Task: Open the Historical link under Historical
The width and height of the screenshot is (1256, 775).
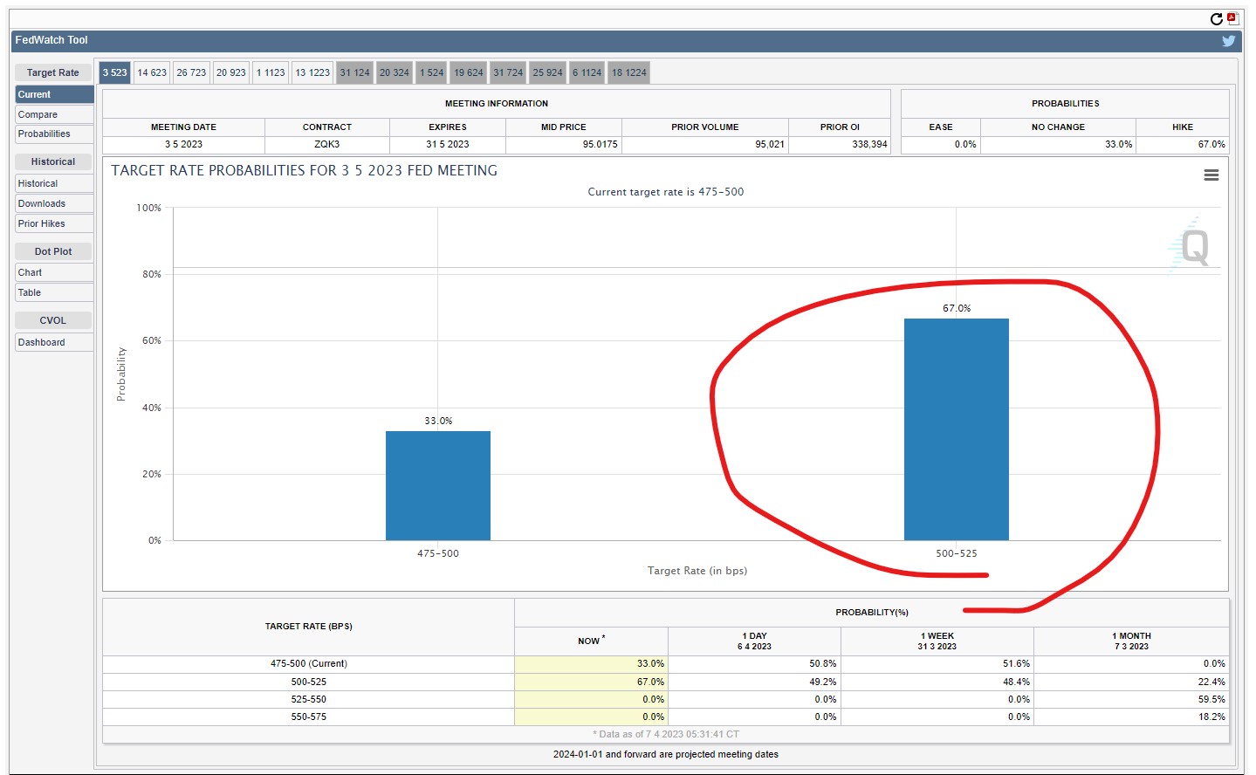Action: tap(54, 183)
